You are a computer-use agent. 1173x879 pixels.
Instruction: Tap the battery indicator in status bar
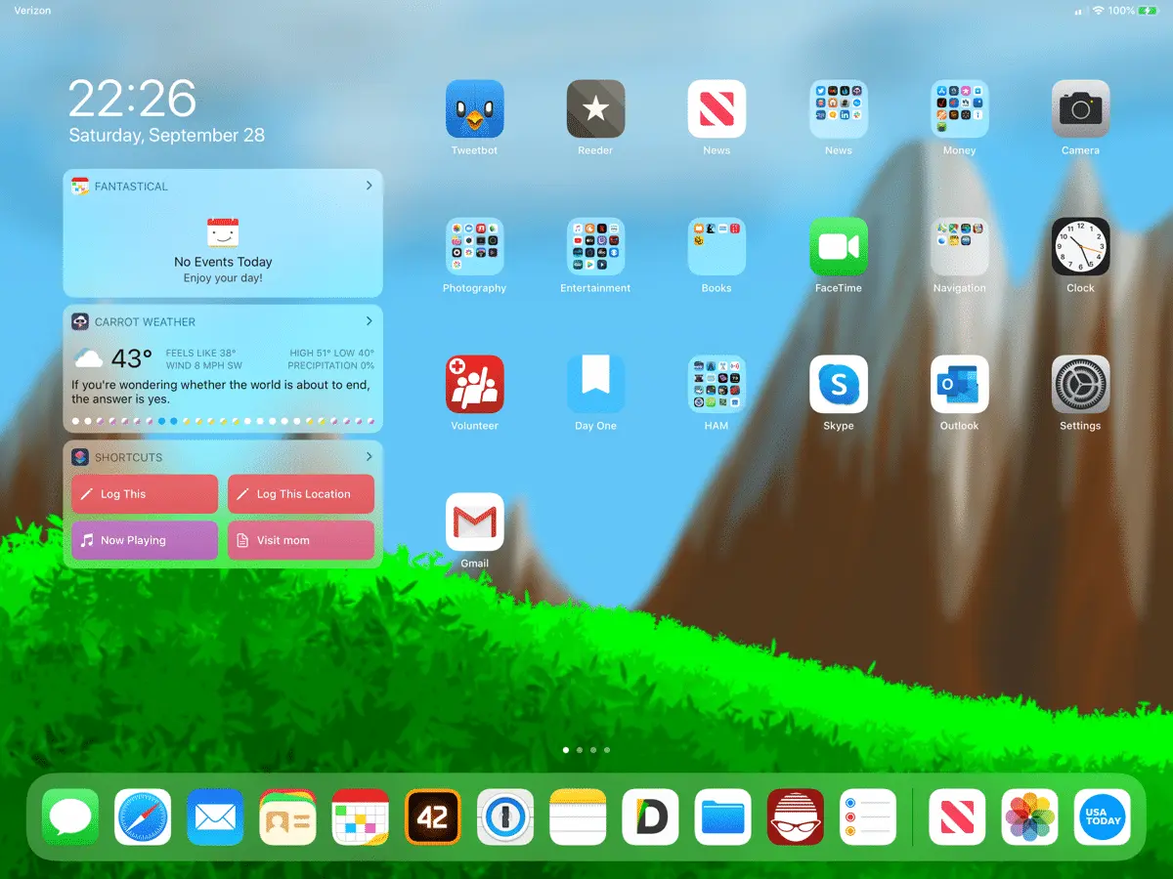click(x=1146, y=11)
